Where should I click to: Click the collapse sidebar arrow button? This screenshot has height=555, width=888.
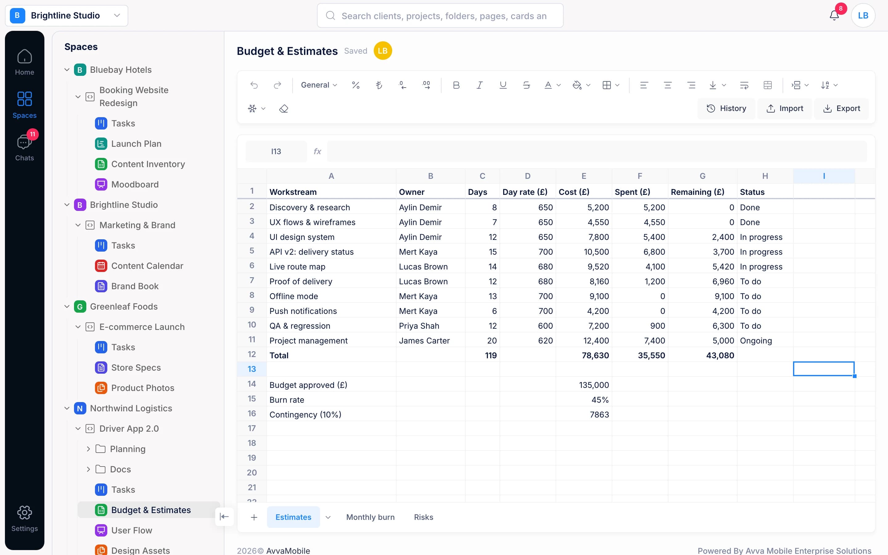click(224, 516)
